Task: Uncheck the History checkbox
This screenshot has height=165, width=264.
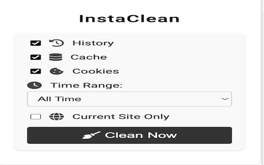Action: click(x=35, y=43)
